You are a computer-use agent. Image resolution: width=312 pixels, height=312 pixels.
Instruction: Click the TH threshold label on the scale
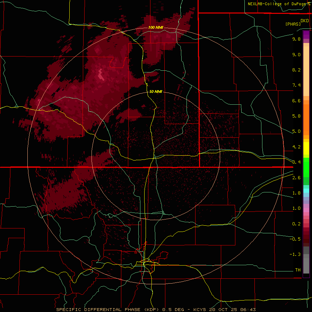click(298, 270)
